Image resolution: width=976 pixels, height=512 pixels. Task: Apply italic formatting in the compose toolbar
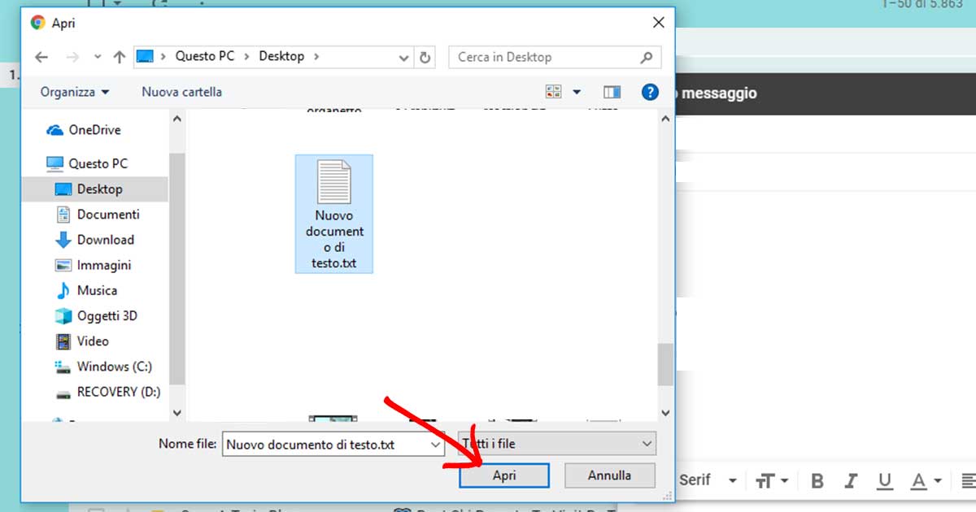(851, 480)
